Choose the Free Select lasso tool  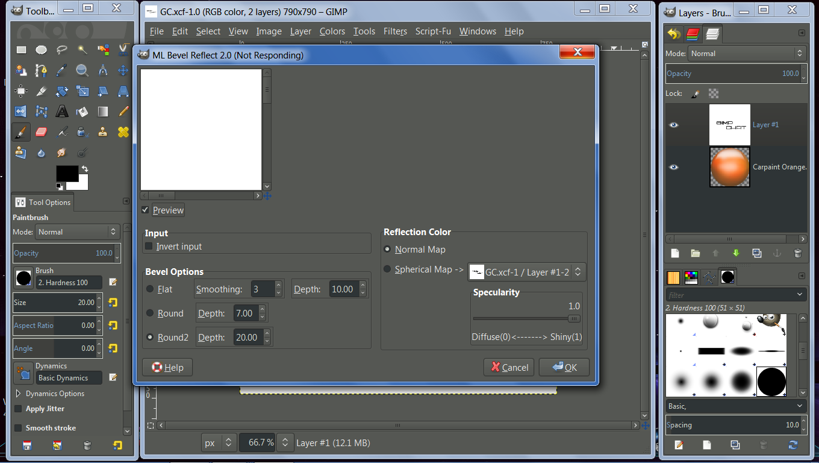pos(62,50)
